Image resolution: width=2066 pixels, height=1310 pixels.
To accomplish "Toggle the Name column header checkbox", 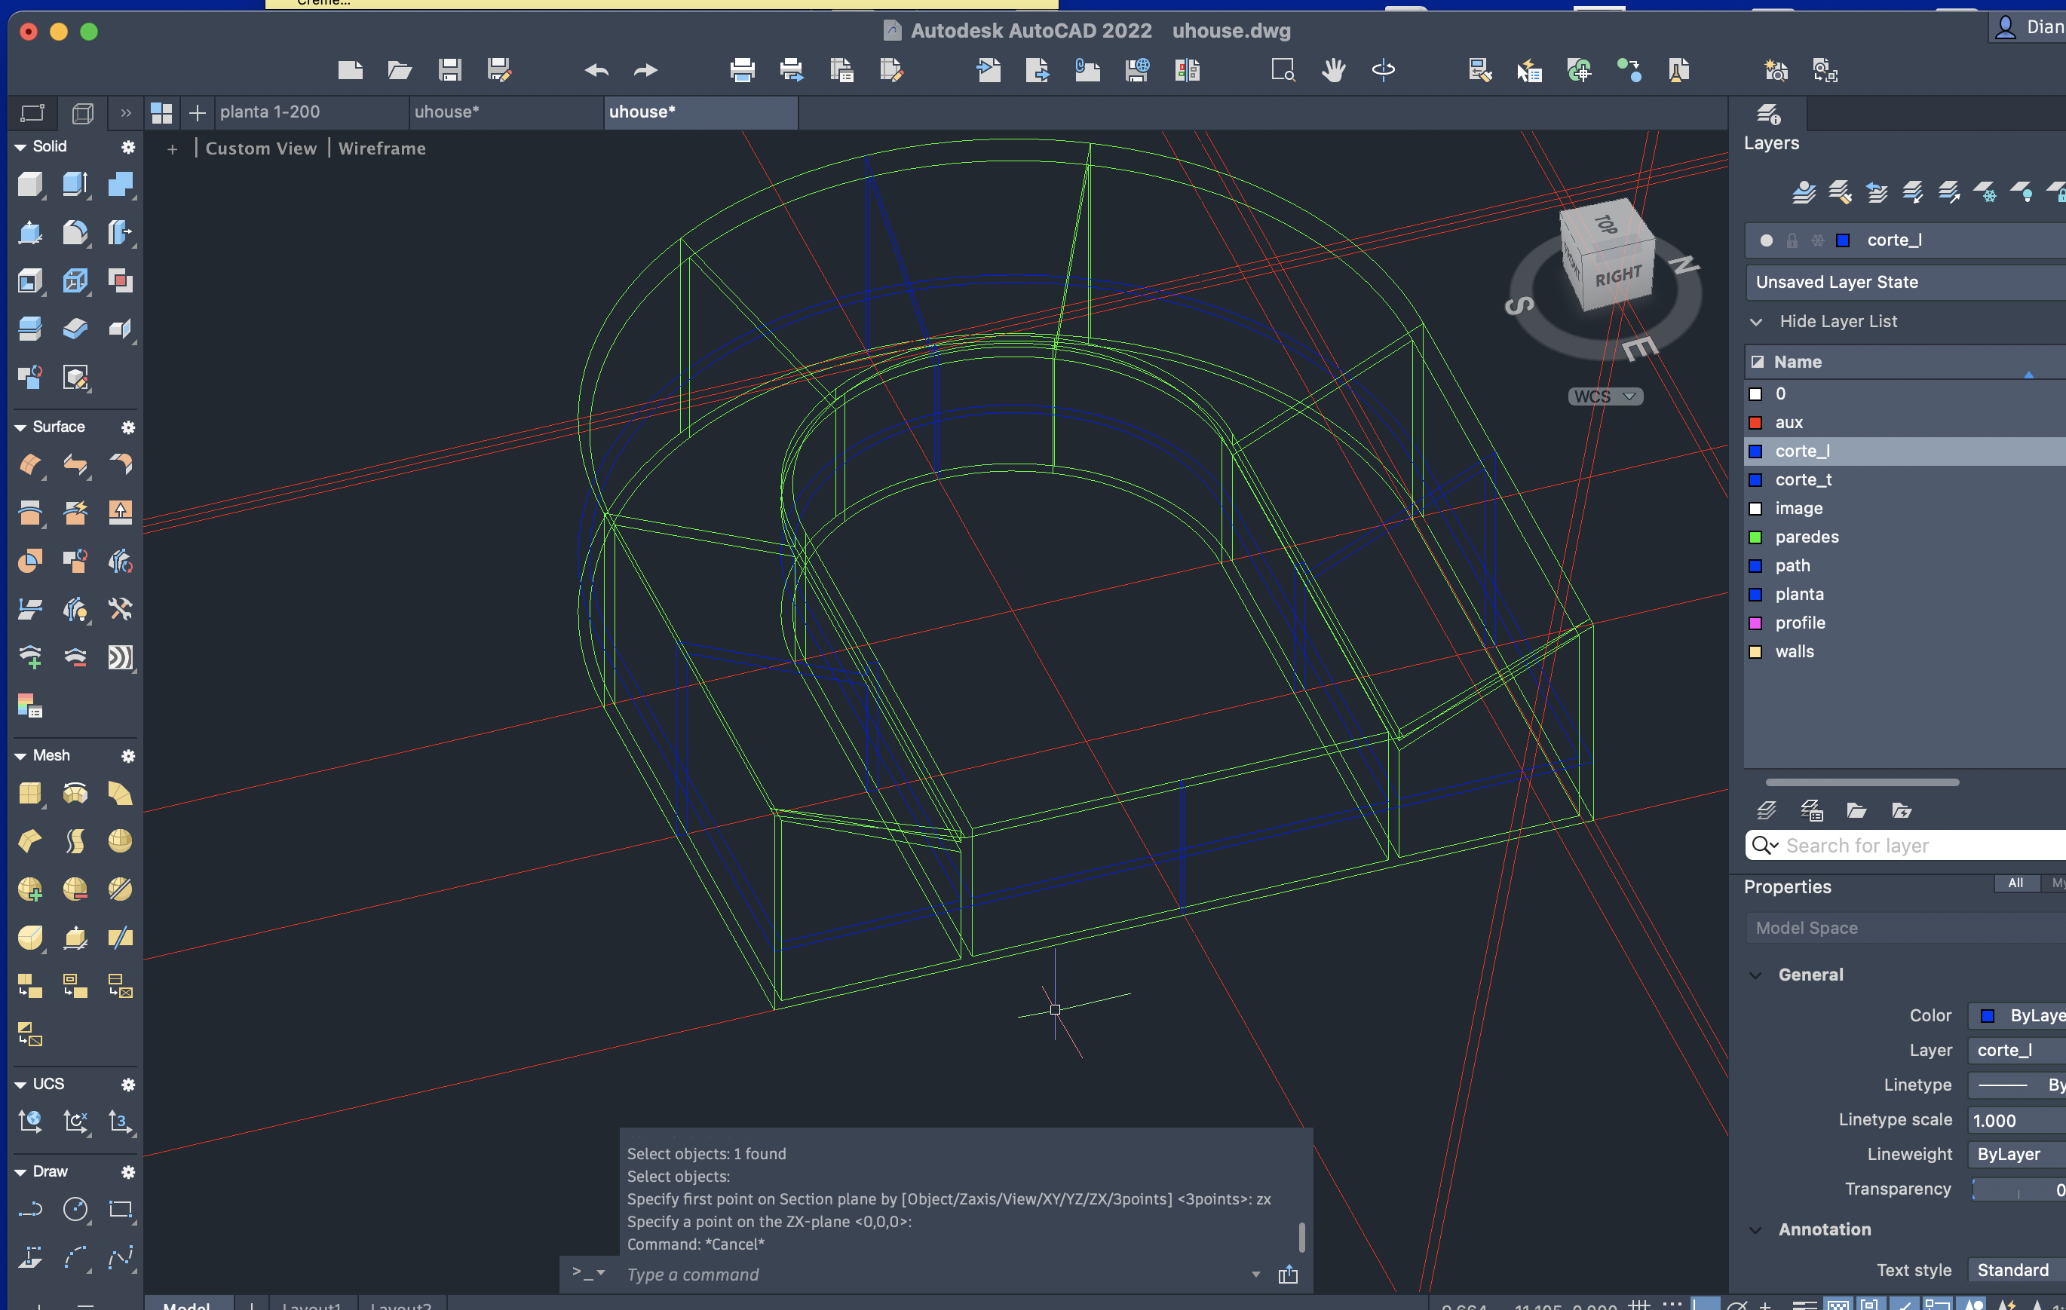I will (1757, 362).
